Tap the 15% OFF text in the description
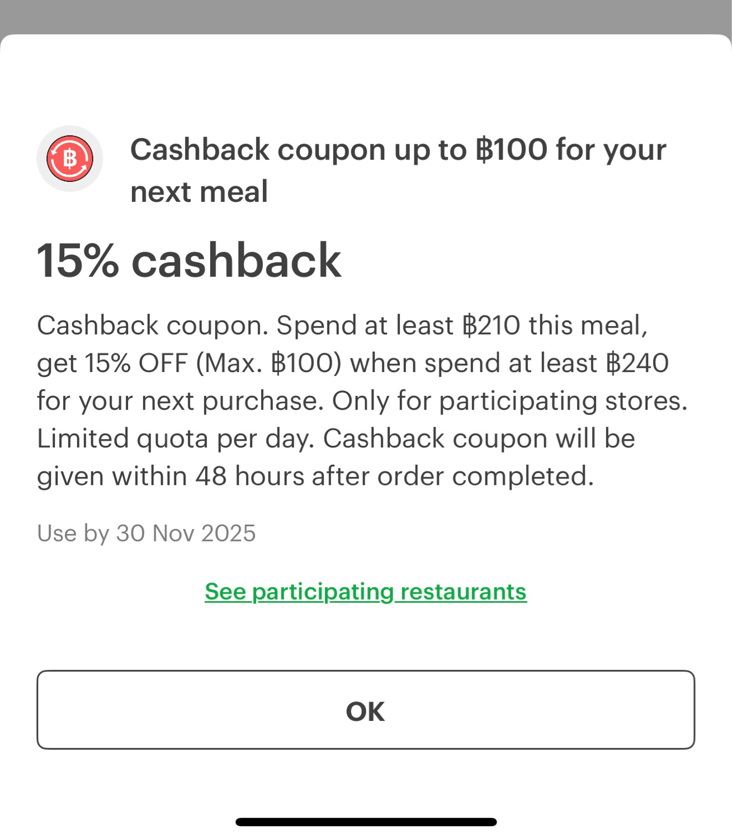Image resolution: width=732 pixels, height=839 pixels. (x=136, y=364)
